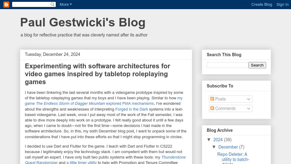This screenshot has height=164, width=291.
Task: Expand the Posts subscription dropdown arrow
Action: tap(249, 99)
